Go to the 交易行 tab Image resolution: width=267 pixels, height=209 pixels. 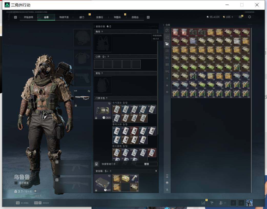(99, 17)
